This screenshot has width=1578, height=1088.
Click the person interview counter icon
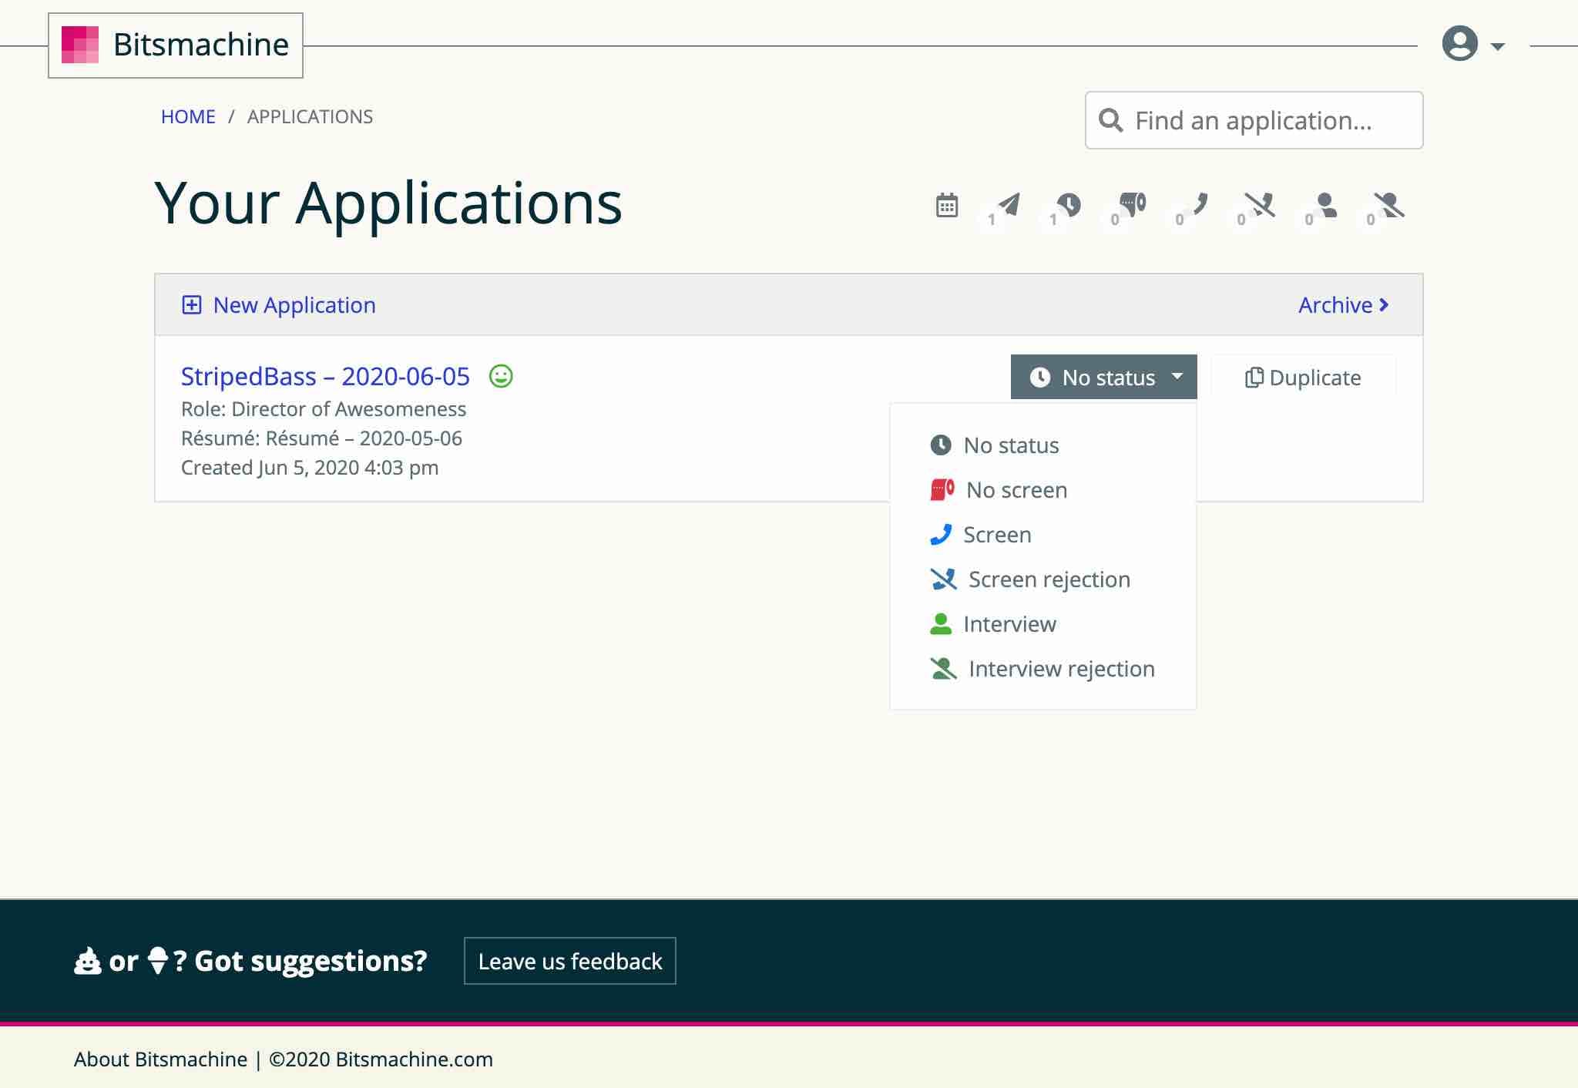click(1325, 205)
